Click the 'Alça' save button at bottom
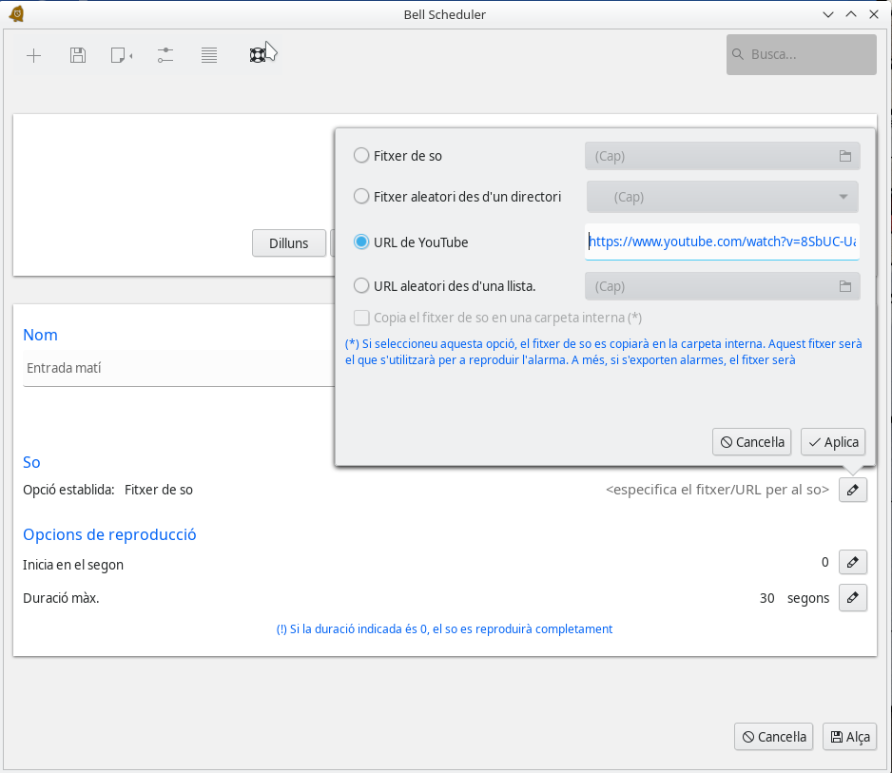 849,737
